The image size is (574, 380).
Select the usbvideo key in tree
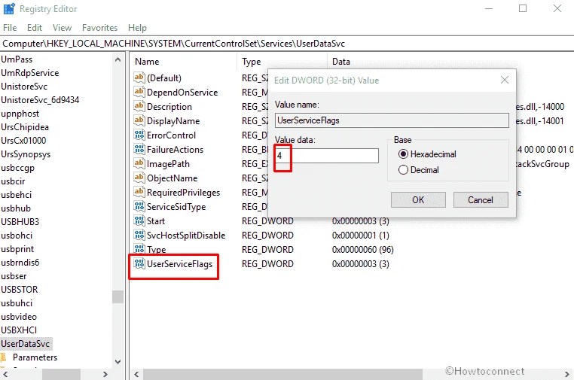pyautogui.click(x=19, y=316)
